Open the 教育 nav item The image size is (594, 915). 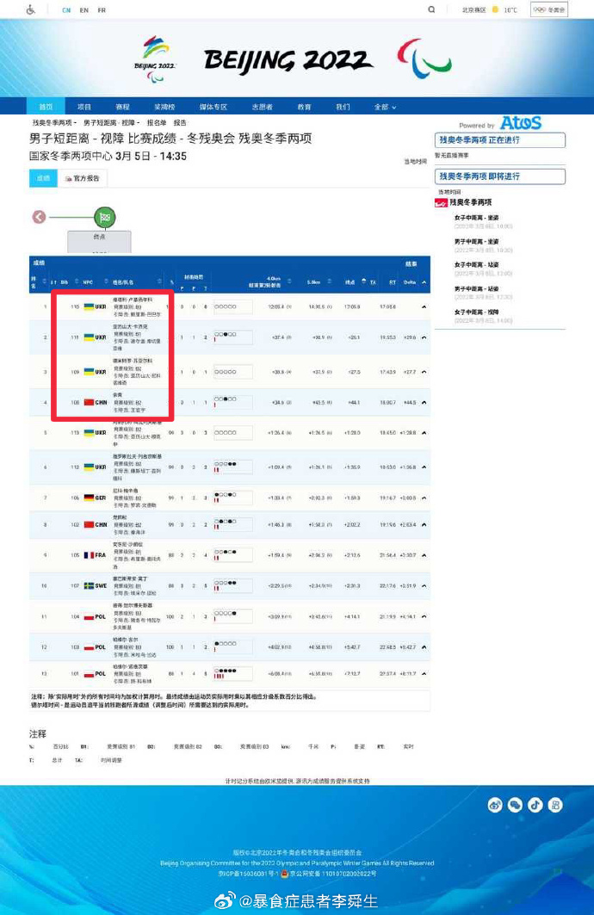[304, 107]
